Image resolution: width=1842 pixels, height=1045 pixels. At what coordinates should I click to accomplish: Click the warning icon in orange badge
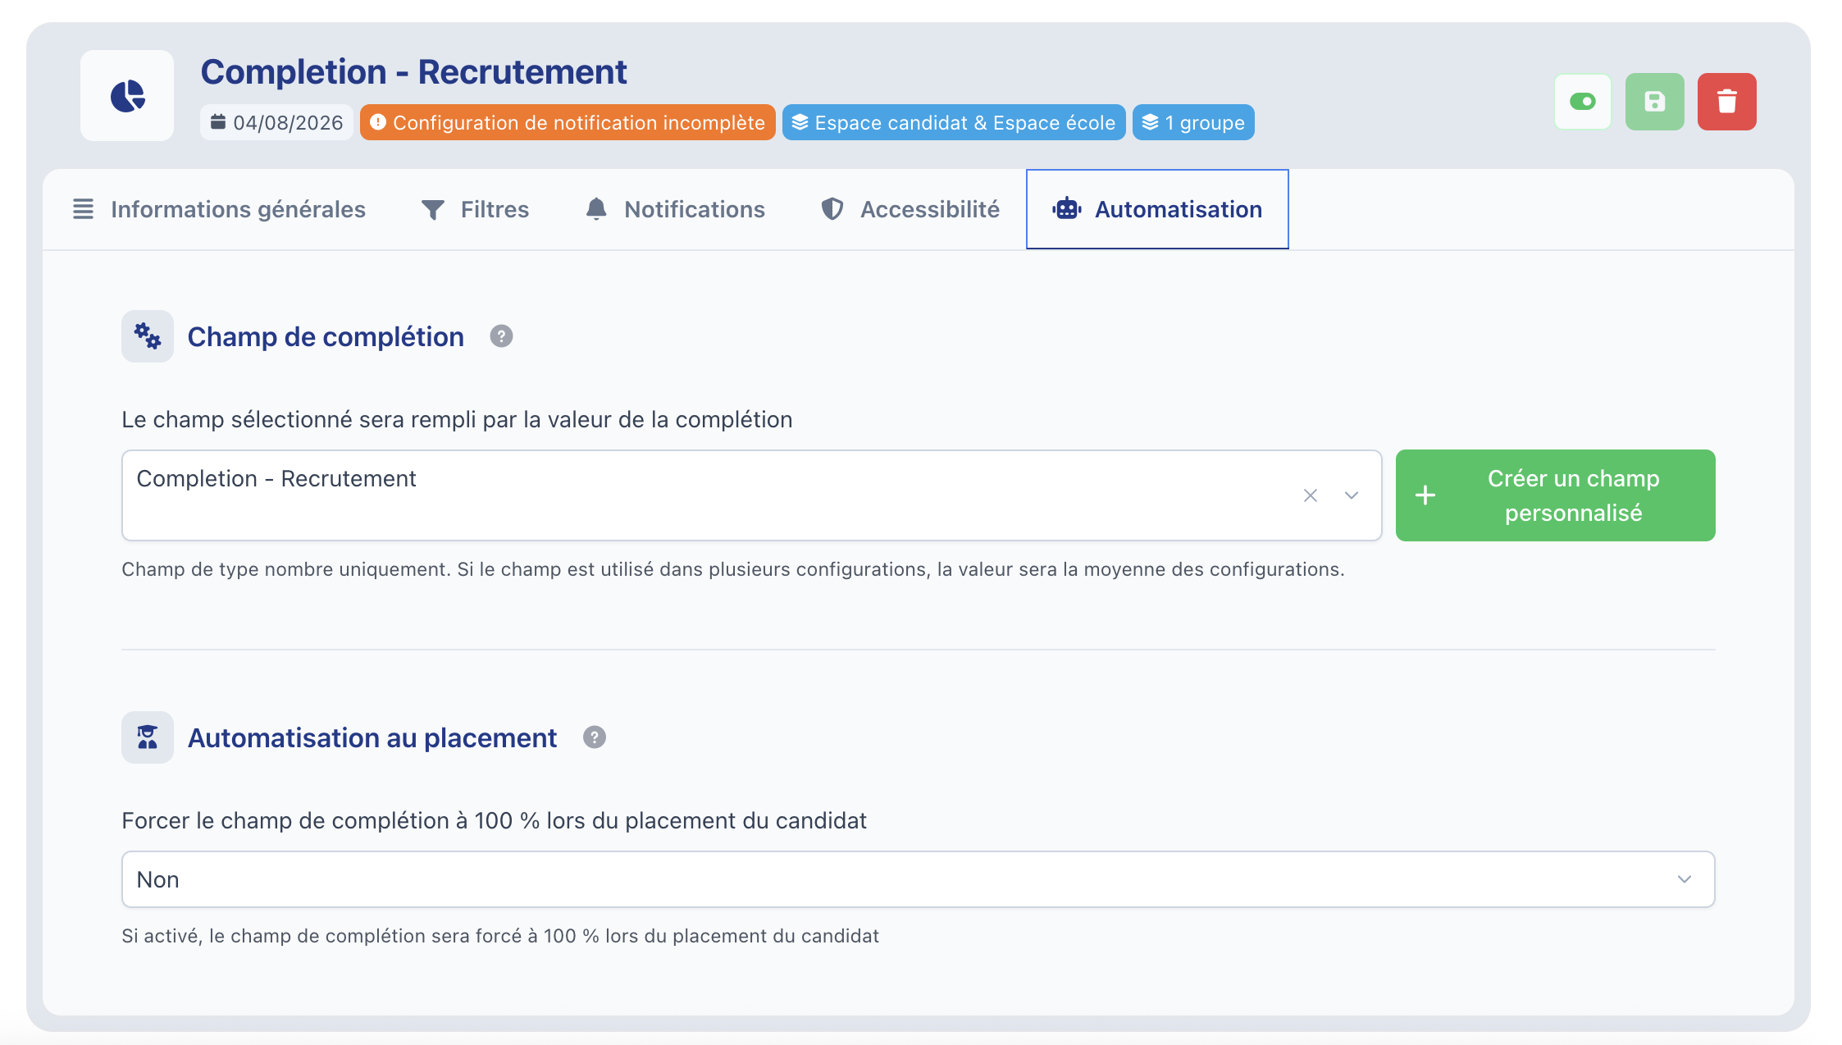click(378, 122)
